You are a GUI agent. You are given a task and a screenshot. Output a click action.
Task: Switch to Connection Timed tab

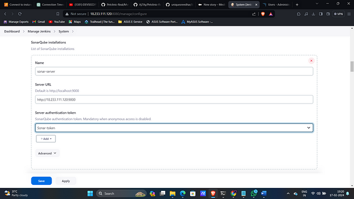pyautogui.click(x=51, y=5)
